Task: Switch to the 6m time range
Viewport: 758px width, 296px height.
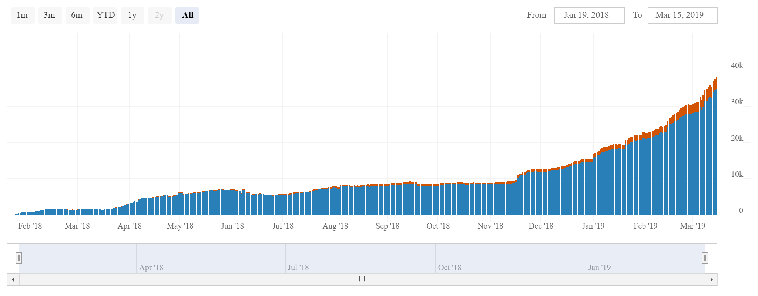Action: tap(77, 16)
